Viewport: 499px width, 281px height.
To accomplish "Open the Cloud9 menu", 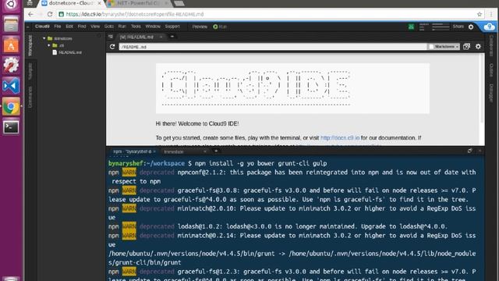I will click(x=42, y=27).
